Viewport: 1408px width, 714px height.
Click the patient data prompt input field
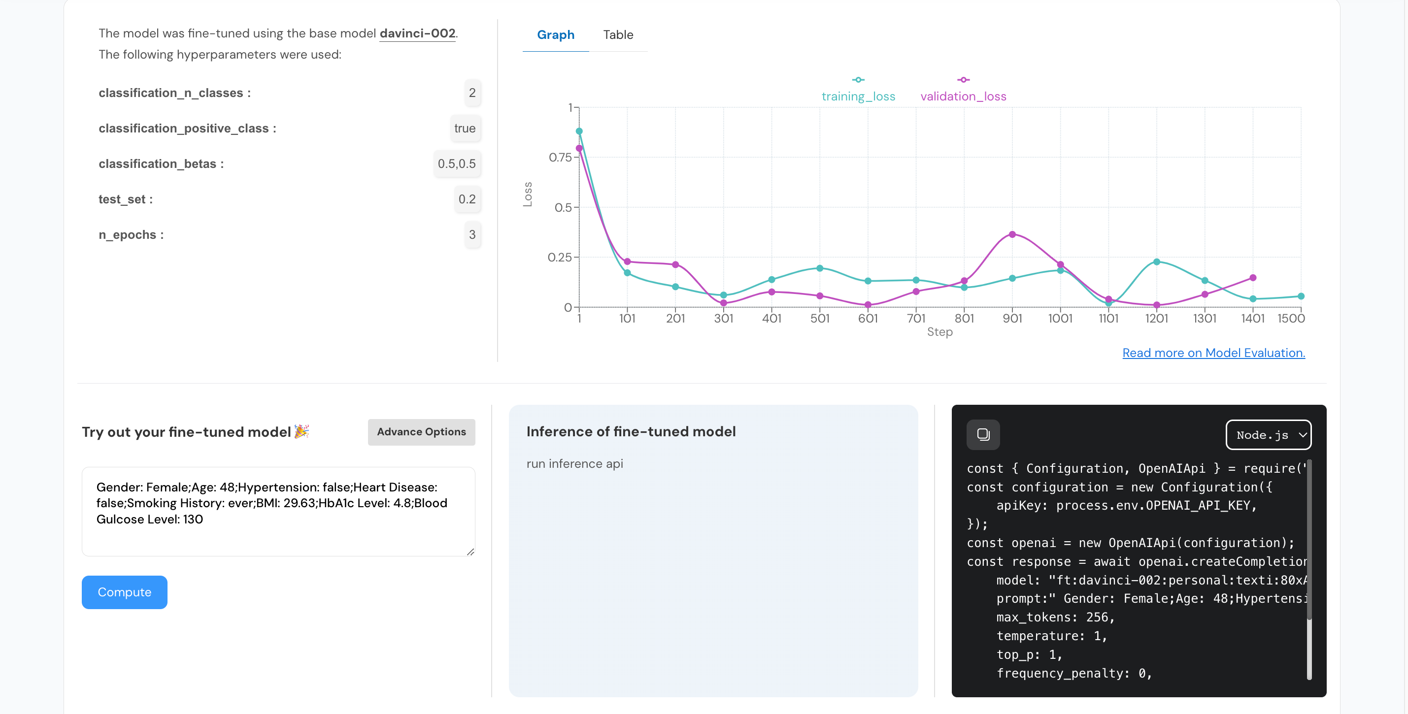[278, 511]
